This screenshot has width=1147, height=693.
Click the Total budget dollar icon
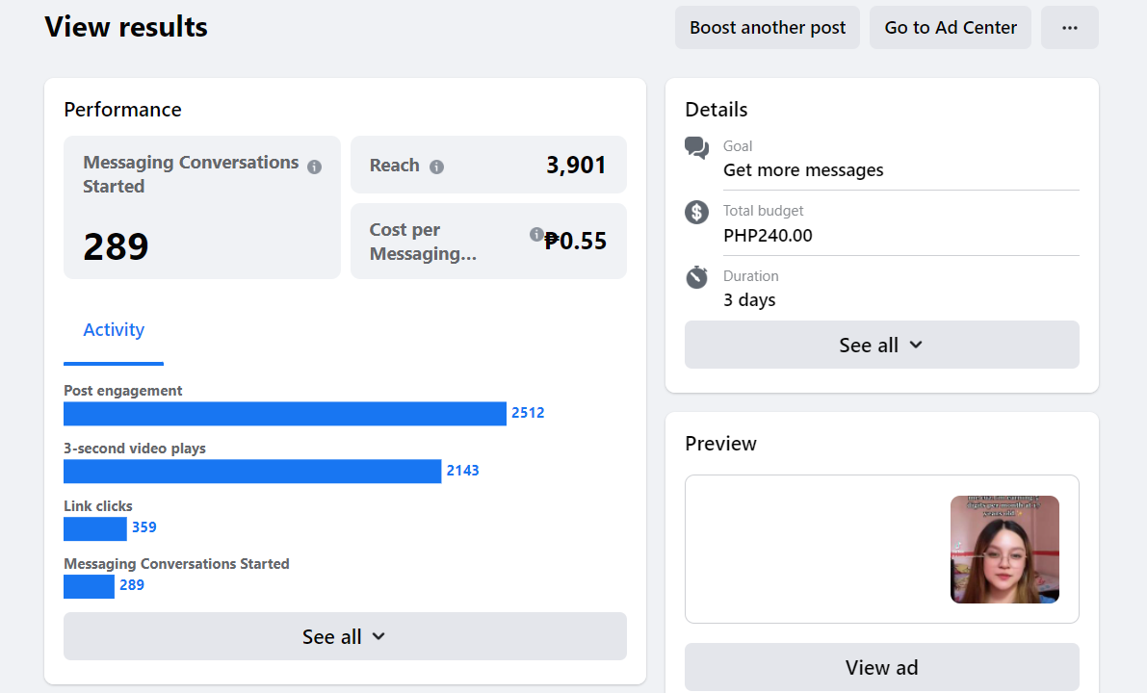(x=696, y=213)
